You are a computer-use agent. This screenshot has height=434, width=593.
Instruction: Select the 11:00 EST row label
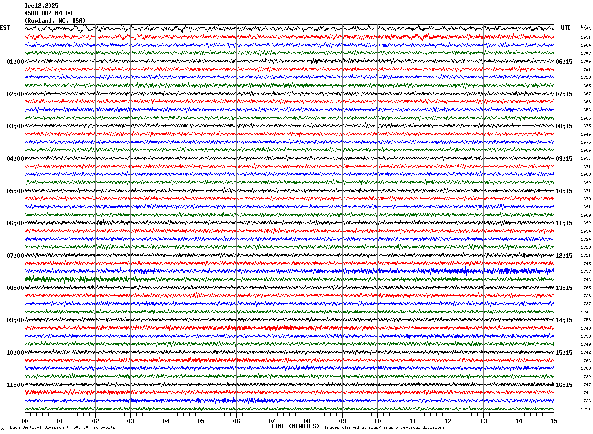point(15,385)
